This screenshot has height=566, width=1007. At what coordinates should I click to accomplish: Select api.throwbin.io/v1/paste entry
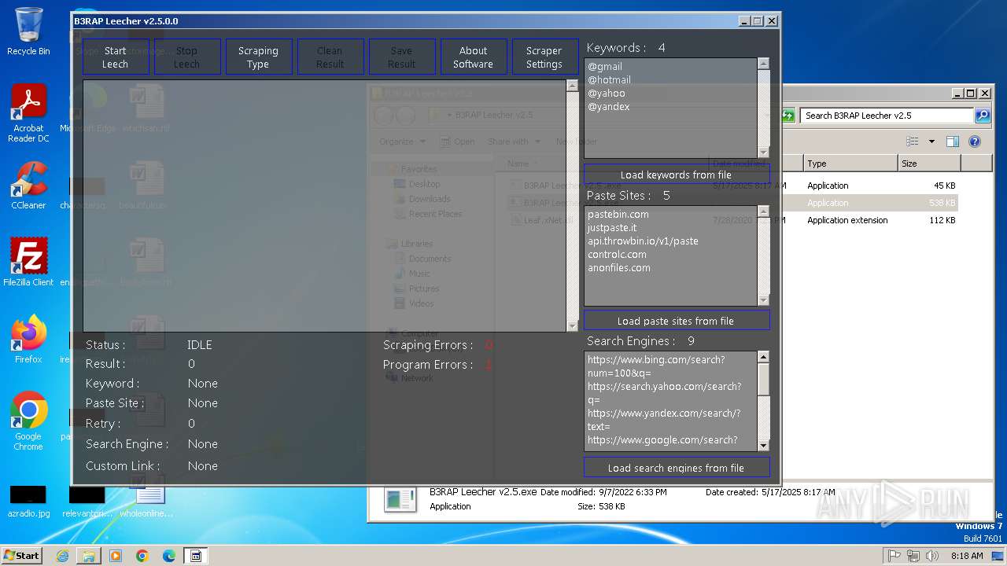point(643,241)
